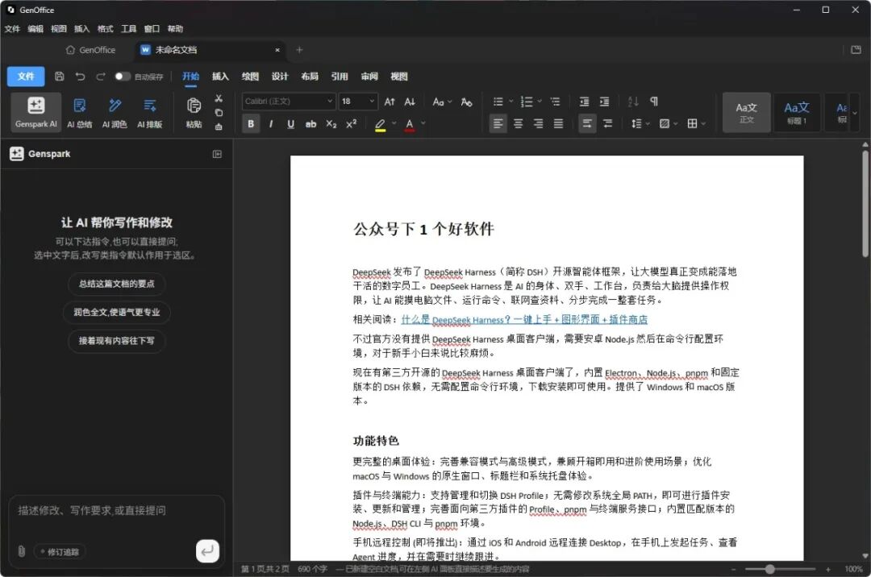871x577 pixels.
Task: Attach a file with the paperclip icon
Action: [22, 551]
